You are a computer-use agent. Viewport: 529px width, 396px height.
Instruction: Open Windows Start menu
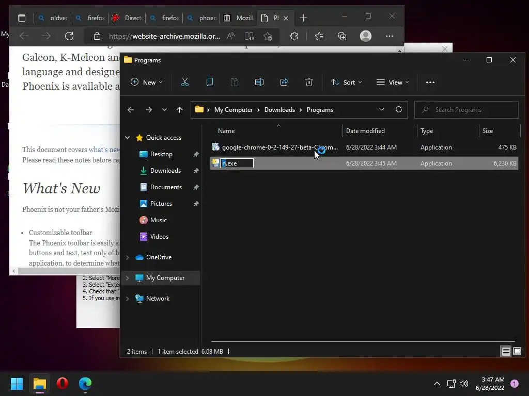(x=17, y=384)
